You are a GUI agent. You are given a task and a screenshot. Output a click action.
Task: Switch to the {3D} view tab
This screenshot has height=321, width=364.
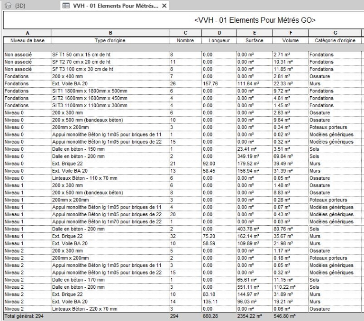point(20,6)
